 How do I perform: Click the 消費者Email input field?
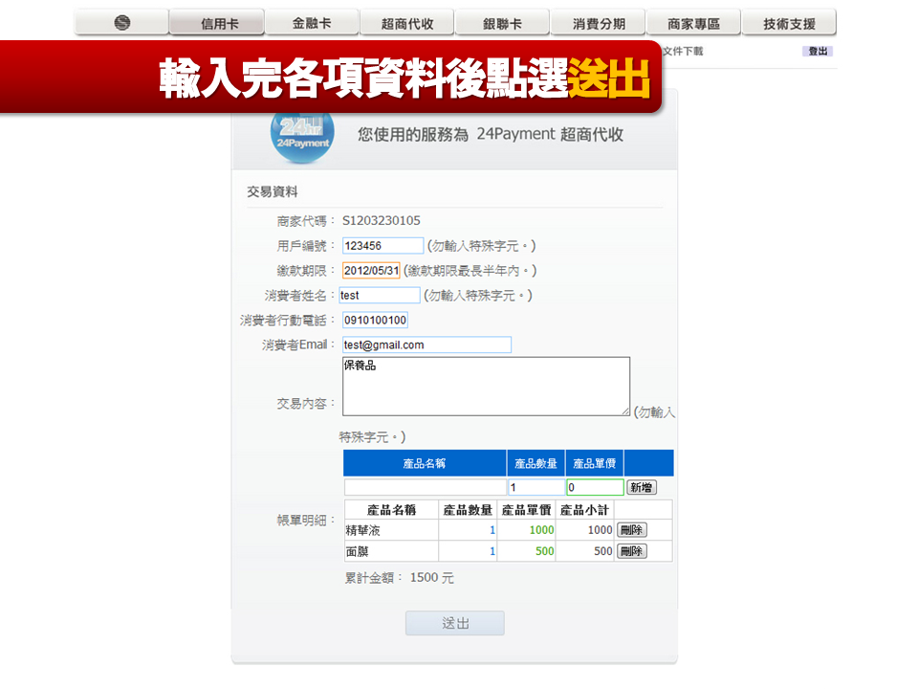(427, 344)
